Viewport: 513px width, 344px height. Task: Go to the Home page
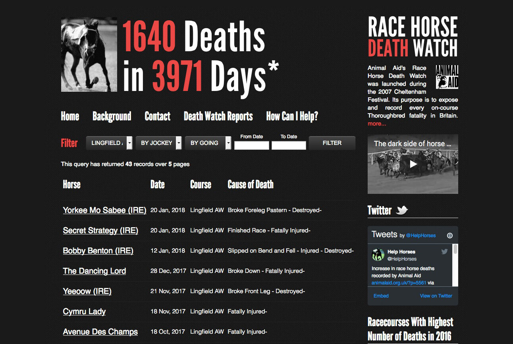pos(70,116)
